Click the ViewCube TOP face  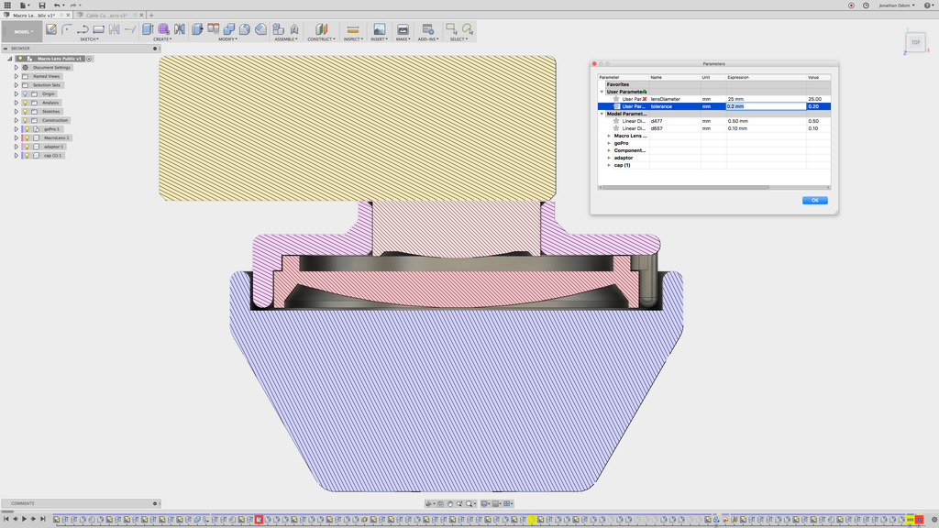tap(914, 42)
